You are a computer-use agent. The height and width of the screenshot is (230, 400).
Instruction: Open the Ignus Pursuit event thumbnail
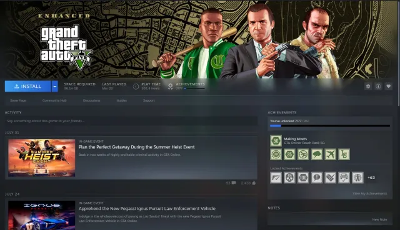tap(42, 215)
